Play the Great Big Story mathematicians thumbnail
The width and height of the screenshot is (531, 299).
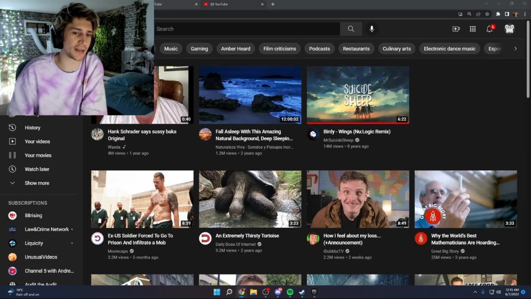[x=466, y=199]
